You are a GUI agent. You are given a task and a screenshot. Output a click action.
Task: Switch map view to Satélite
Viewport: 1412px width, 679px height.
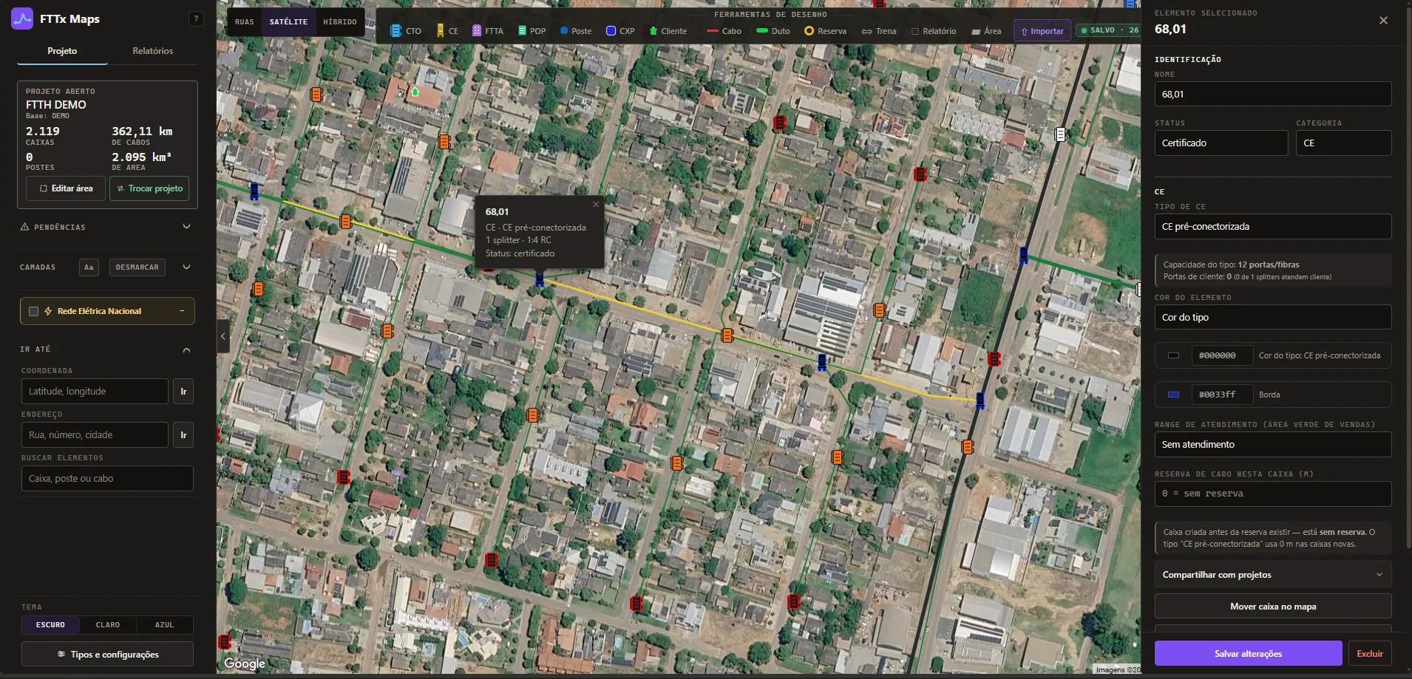[x=288, y=22]
